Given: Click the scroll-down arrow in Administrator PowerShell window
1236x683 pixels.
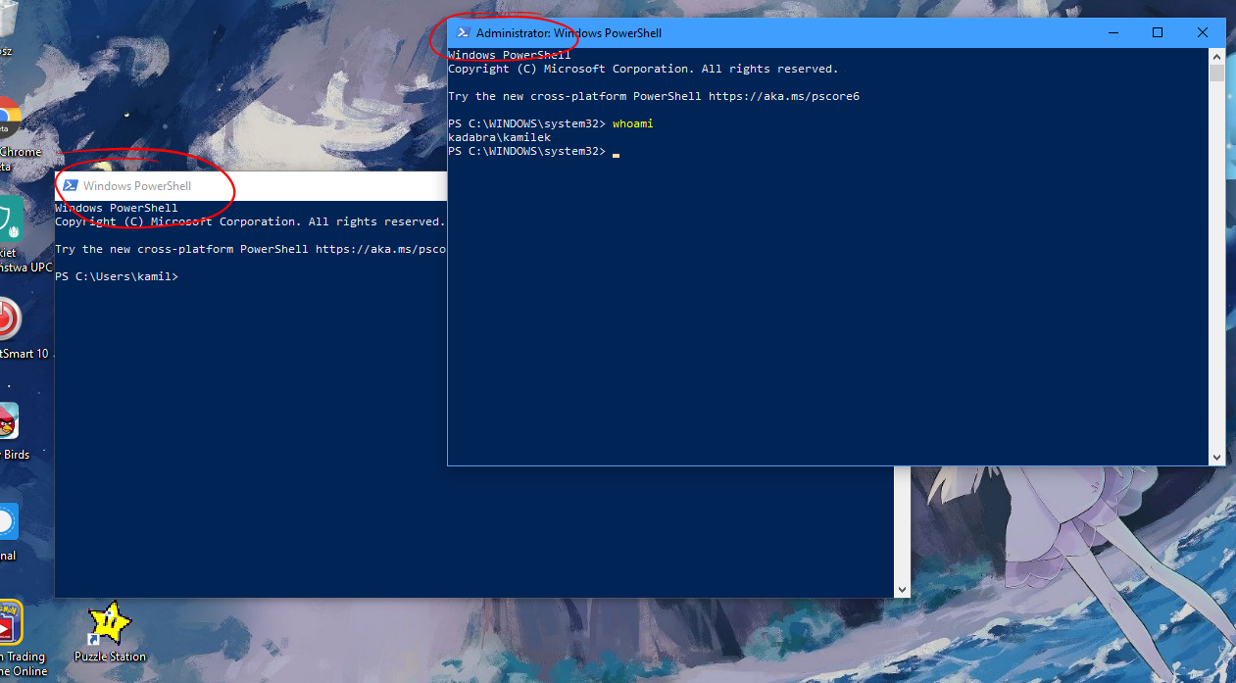Looking at the screenshot, I should [x=1217, y=458].
